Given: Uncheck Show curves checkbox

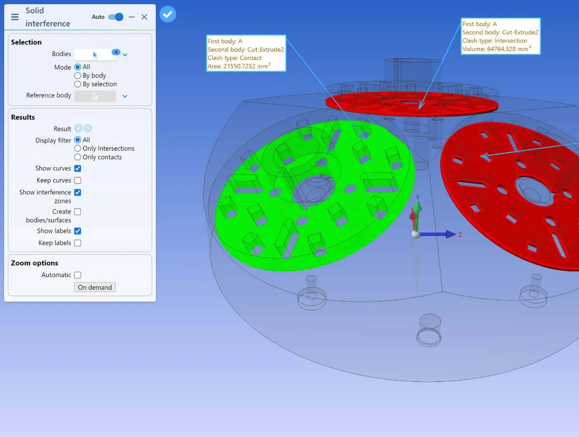Looking at the screenshot, I should pyautogui.click(x=78, y=168).
